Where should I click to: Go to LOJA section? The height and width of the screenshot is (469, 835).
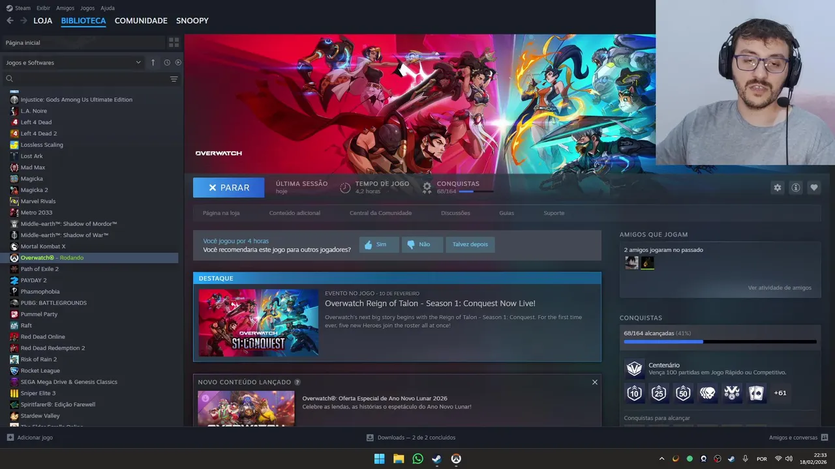tap(43, 21)
